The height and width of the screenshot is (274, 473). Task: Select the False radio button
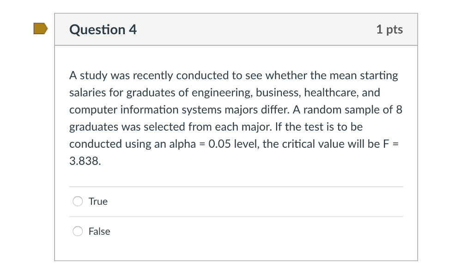pos(78,231)
